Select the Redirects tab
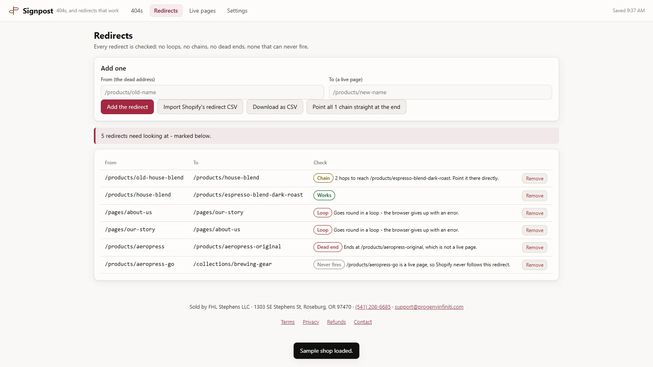The image size is (653, 367). (166, 11)
